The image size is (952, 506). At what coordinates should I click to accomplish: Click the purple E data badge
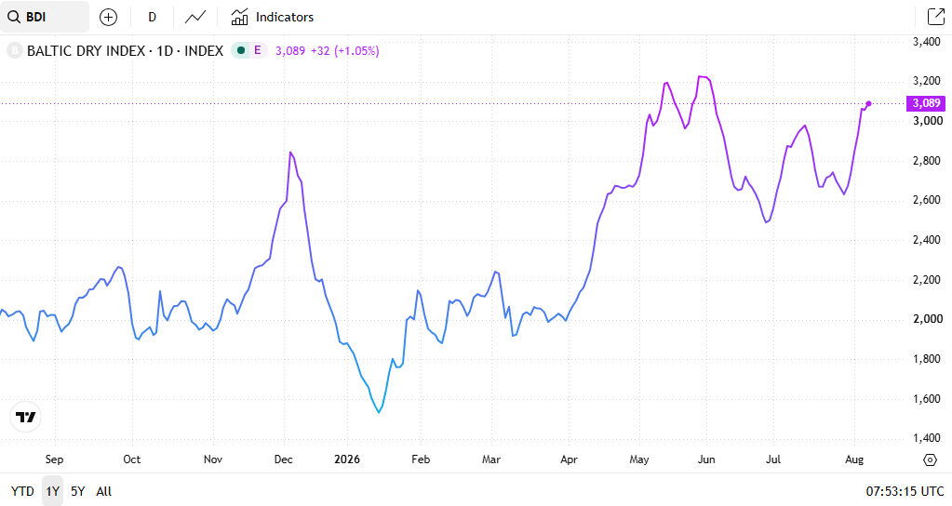click(258, 50)
